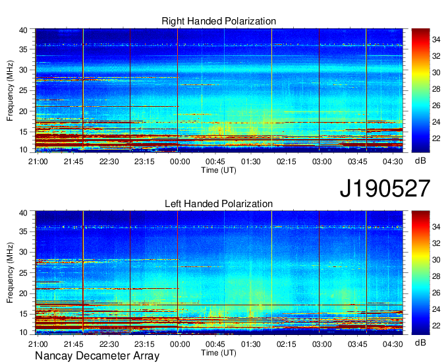This screenshot has height=364, width=448.
Task: Click the 25 MHz tick of the left-handed plot
Action: click(23, 273)
